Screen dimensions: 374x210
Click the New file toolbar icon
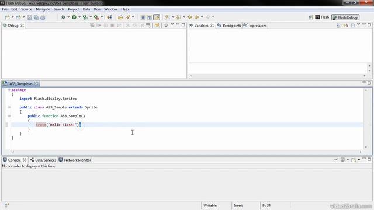(8, 17)
